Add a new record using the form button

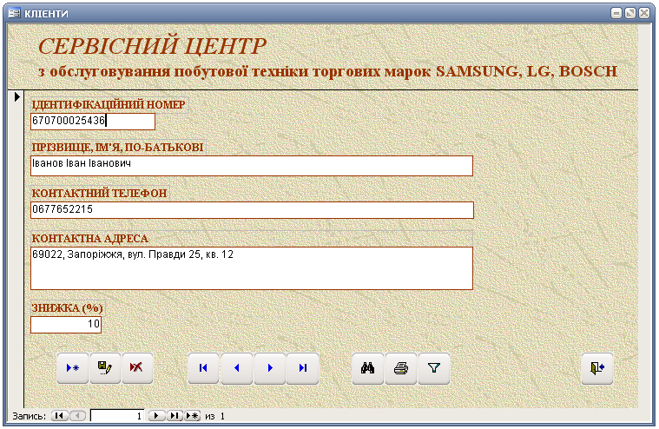(73, 368)
